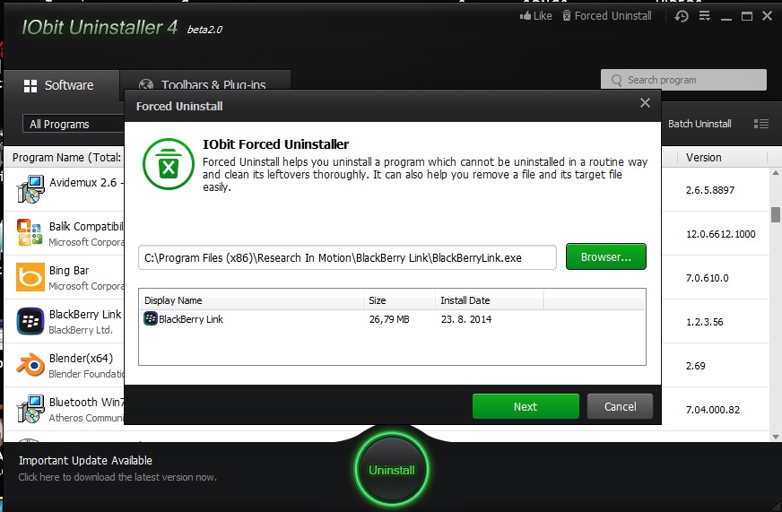Screen dimensions: 782x512
Task: Switch to the Software tab
Action: click(x=61, y=85)
